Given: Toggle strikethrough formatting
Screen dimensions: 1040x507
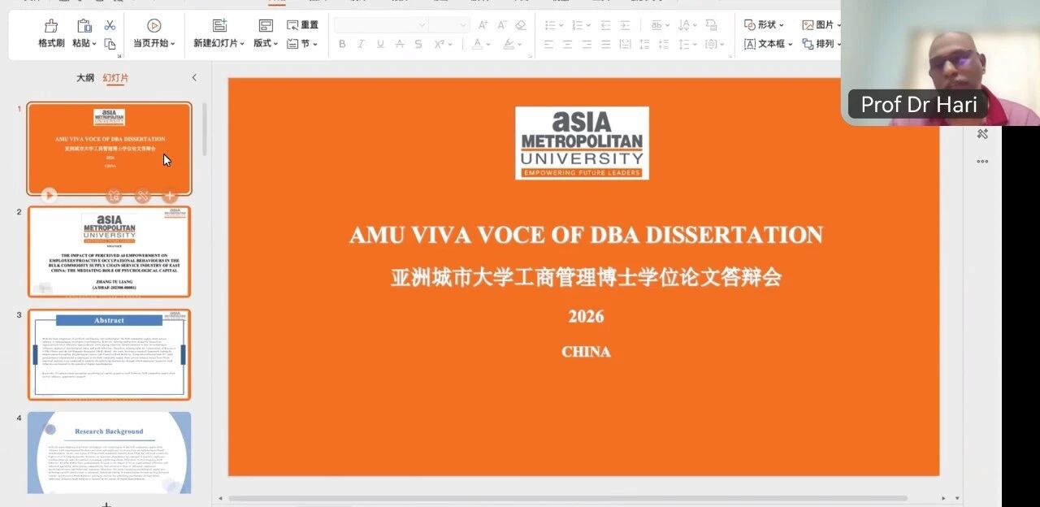Looking at the screenshot, I should 399,44.
